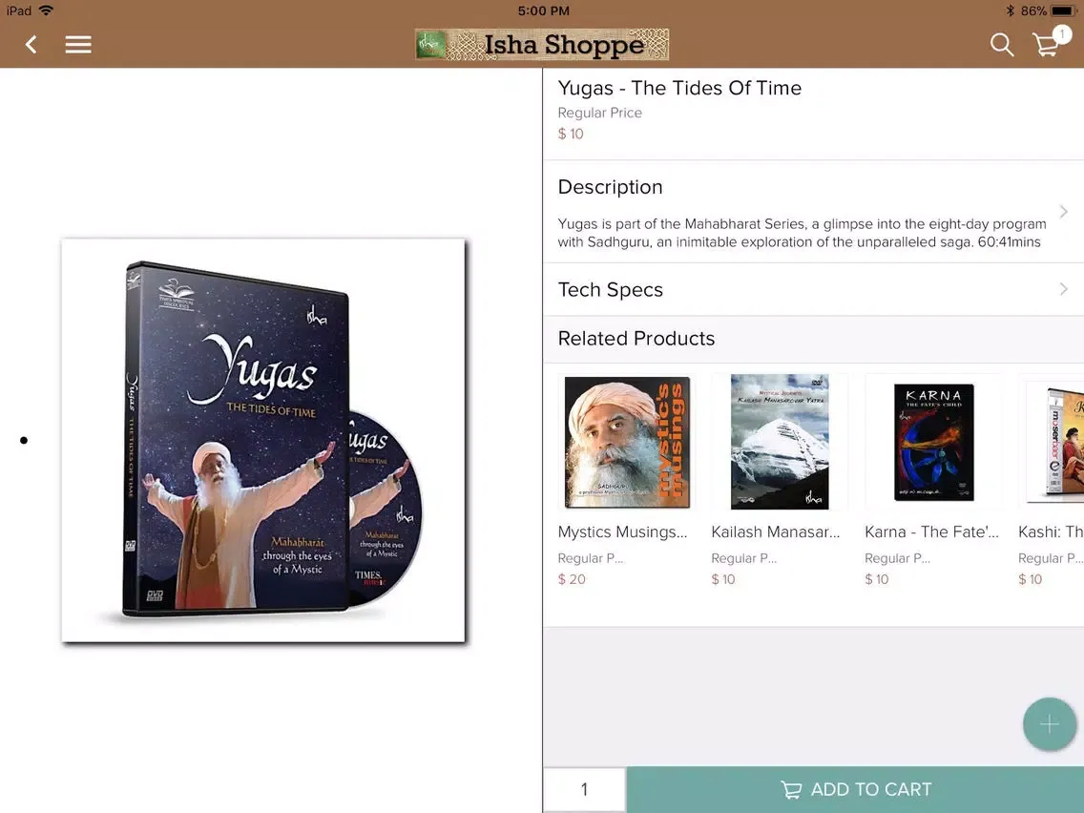
Task: Tap the 5:00 PM clock
Action: [x=543, y=11]
